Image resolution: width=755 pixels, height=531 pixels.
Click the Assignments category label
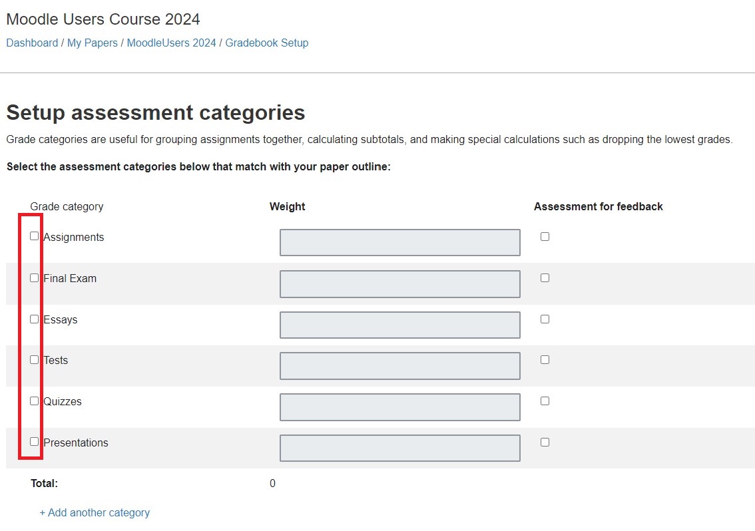74,238
